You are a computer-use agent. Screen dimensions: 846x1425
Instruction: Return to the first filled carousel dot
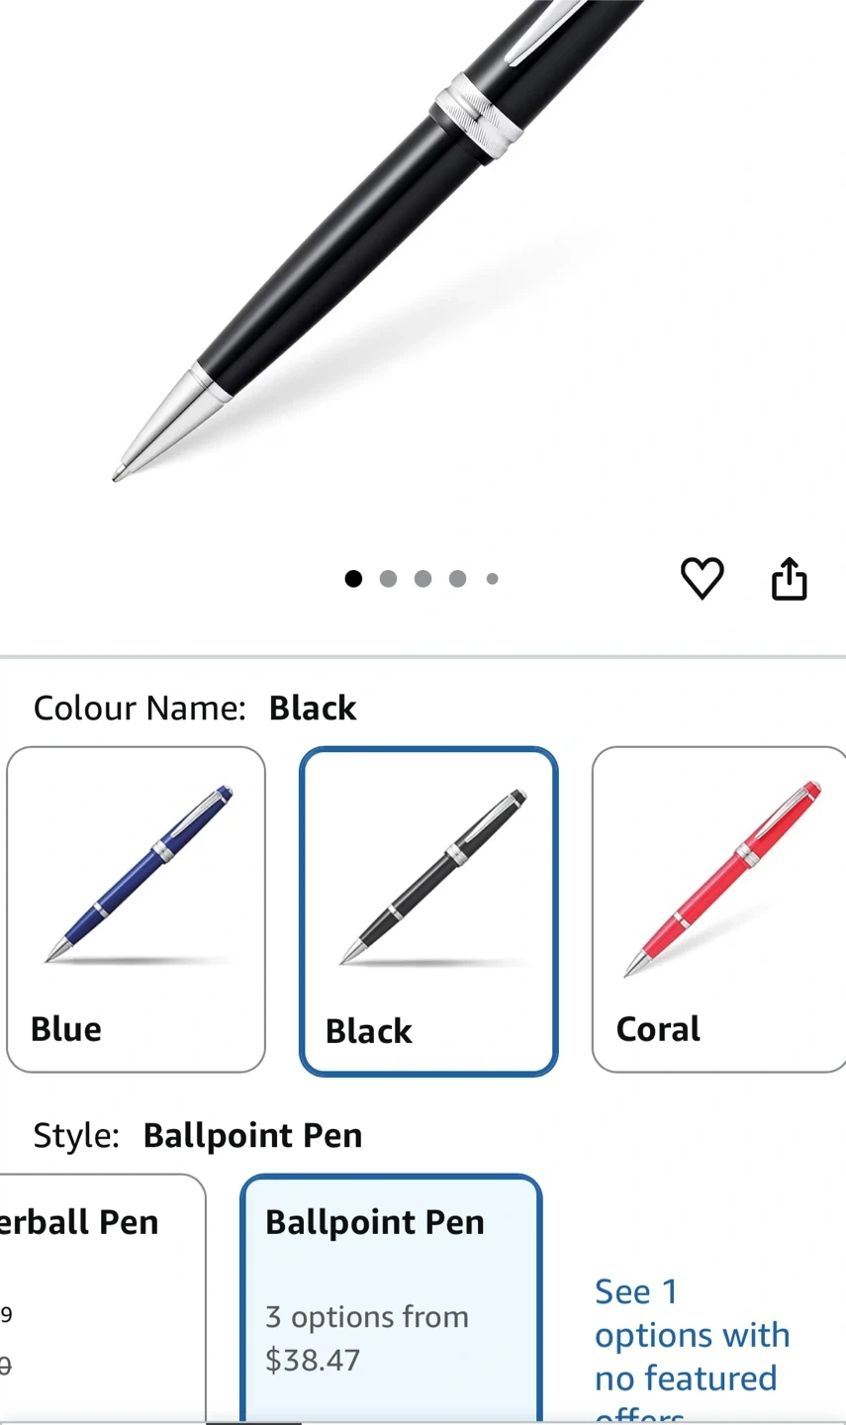coord(353,579)
